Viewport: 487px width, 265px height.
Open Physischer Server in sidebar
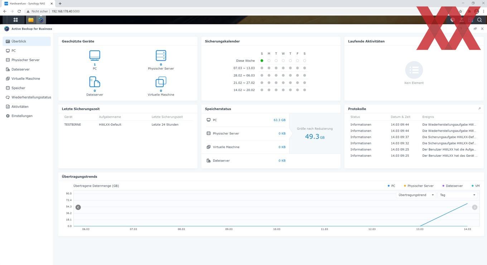click(27, 60)
